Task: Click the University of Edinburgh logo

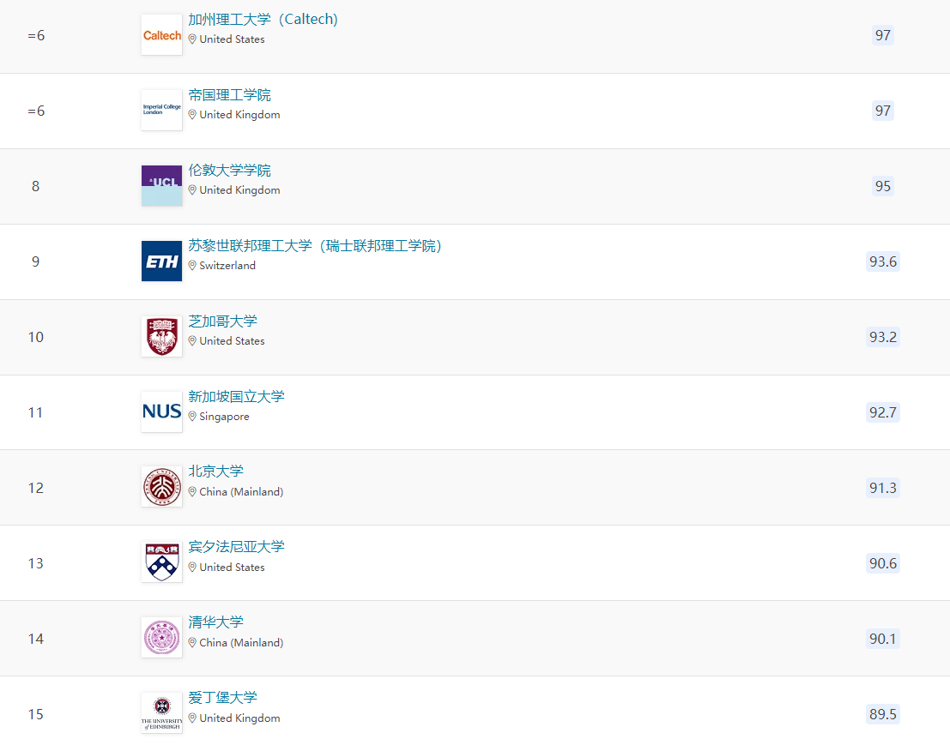Action: point(162,713)
